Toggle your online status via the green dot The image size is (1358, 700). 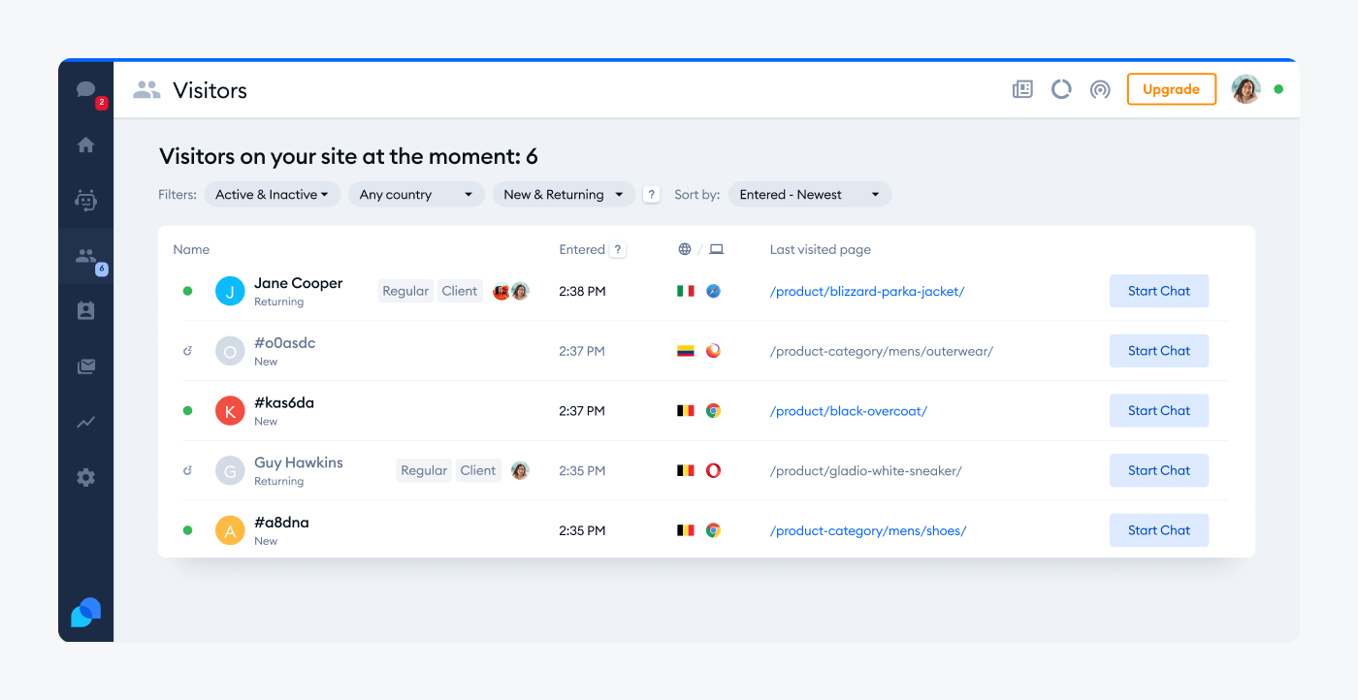(1278, 88)
